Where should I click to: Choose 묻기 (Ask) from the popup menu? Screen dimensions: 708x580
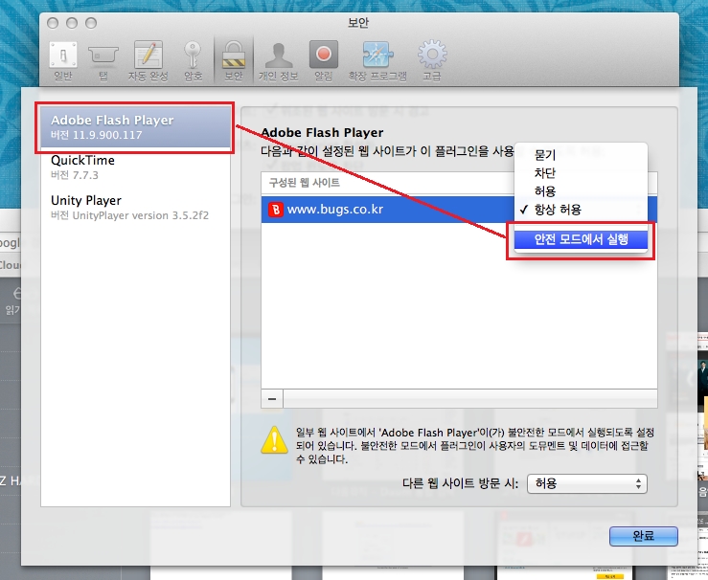(x=582, y=155)
